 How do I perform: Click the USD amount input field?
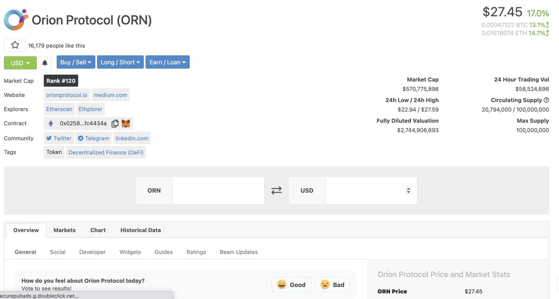click(371, 190)
